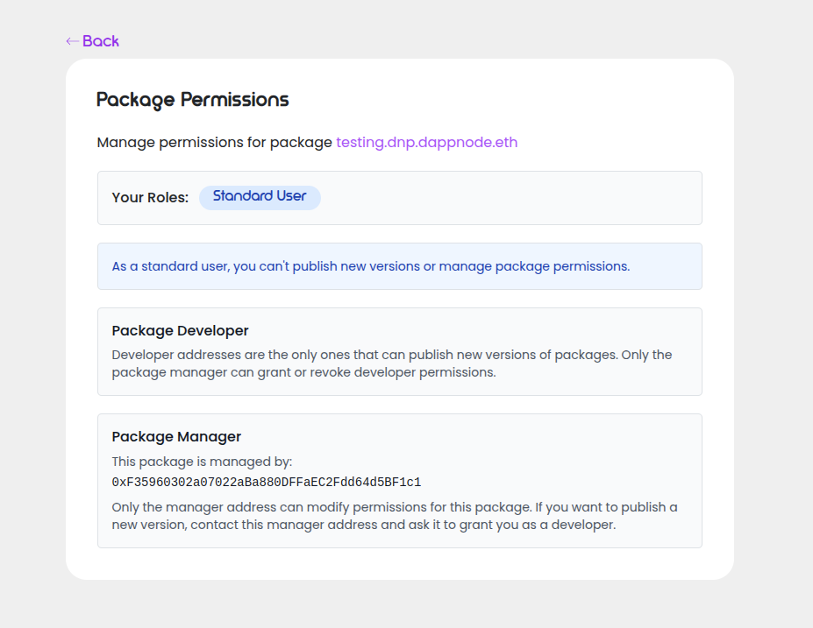Click the Your Roles label
The image size is (813, 628).
[x=150, y=198]
